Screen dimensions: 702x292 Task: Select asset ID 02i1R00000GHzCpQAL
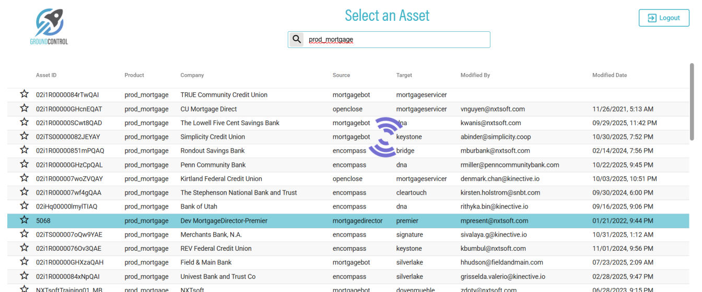click(x=69, y=165)
